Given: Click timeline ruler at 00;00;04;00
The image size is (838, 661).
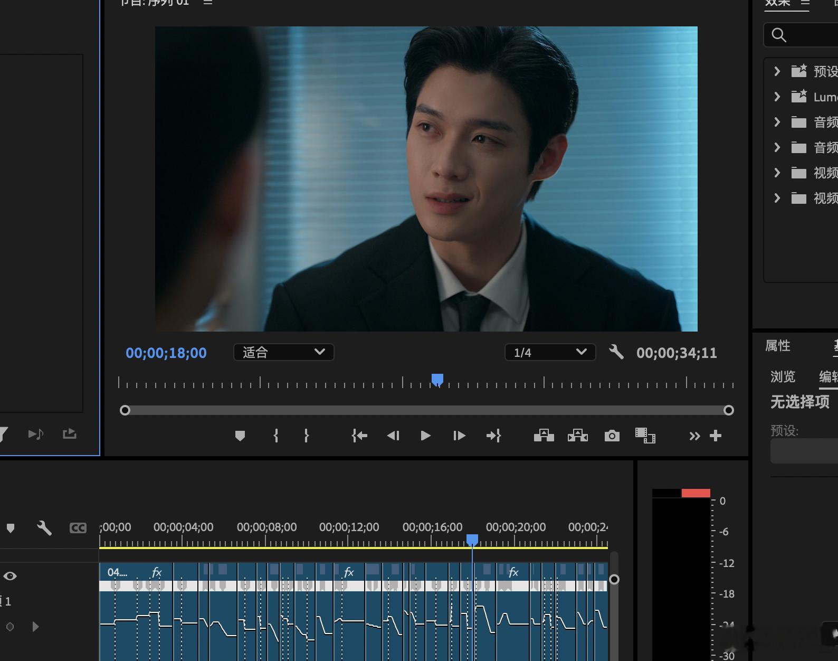Looking at the screenshot, I should click(x=183, y=527).
